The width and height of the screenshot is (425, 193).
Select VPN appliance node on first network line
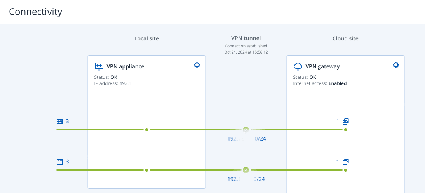click(146, 130)
